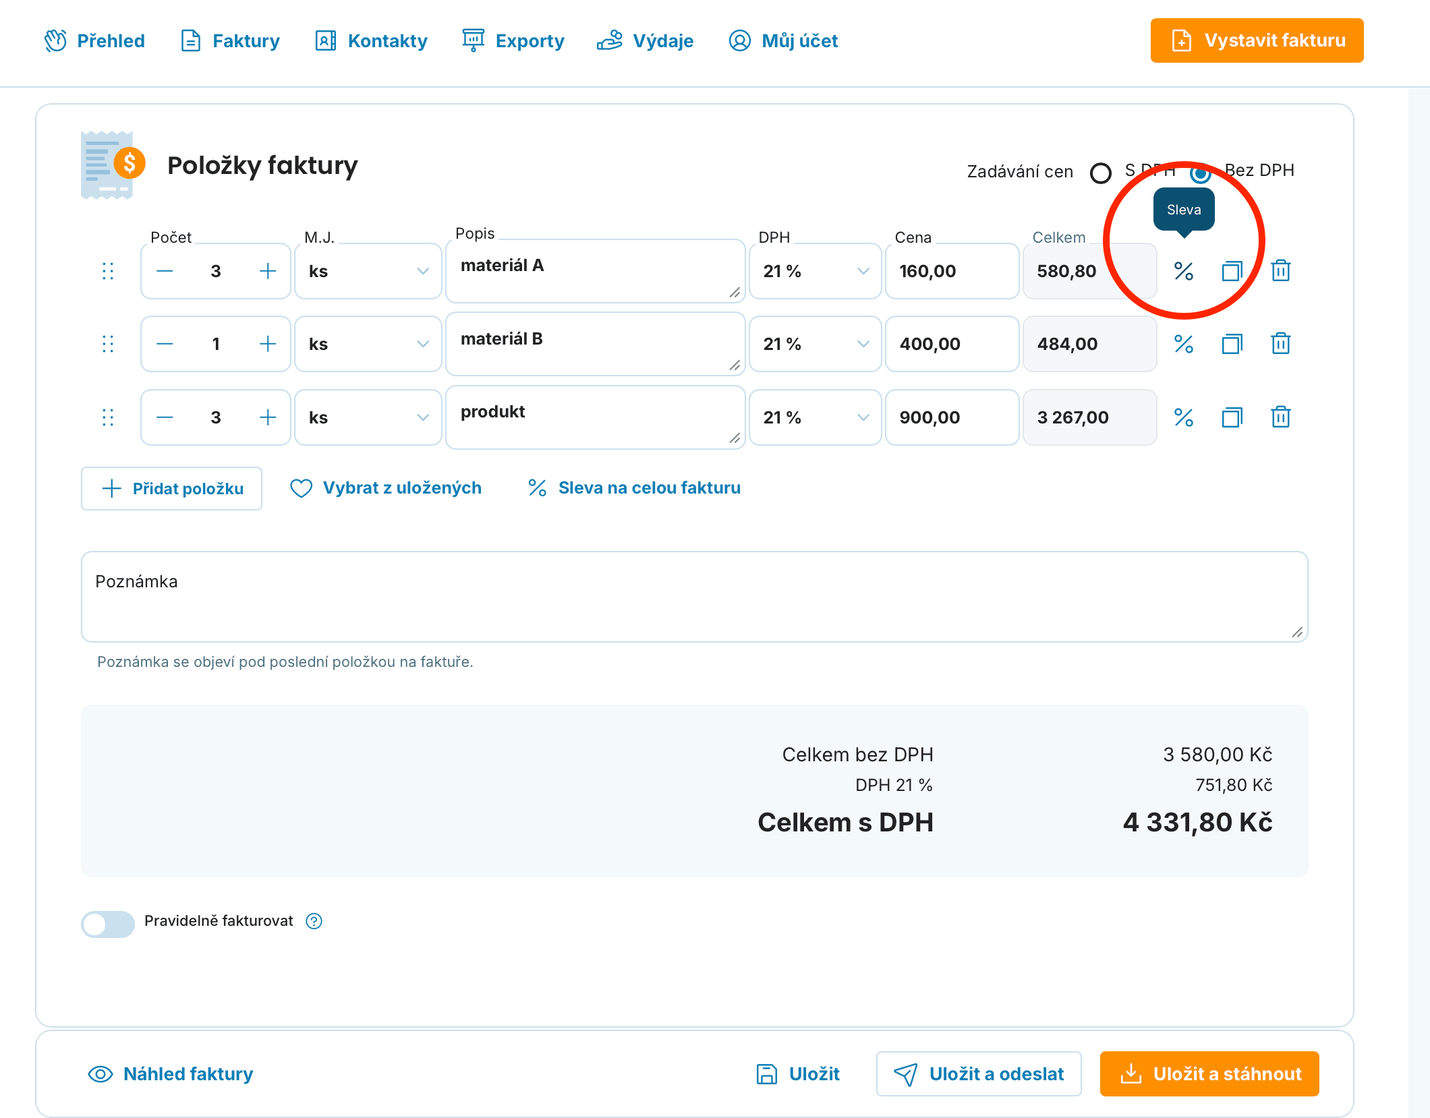Click discount percent icon for produkt row
This screenshot has width=1430, height=1118.
click(x=1184, y=417)
